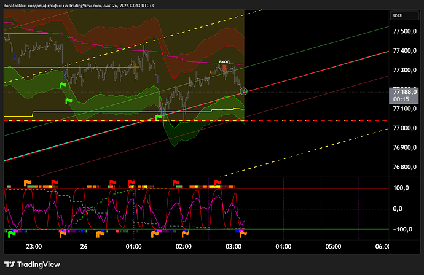Click the leftmost orange flag below the oscillator
The height and width of the screenshot is (275, 424).
[63, 234]
